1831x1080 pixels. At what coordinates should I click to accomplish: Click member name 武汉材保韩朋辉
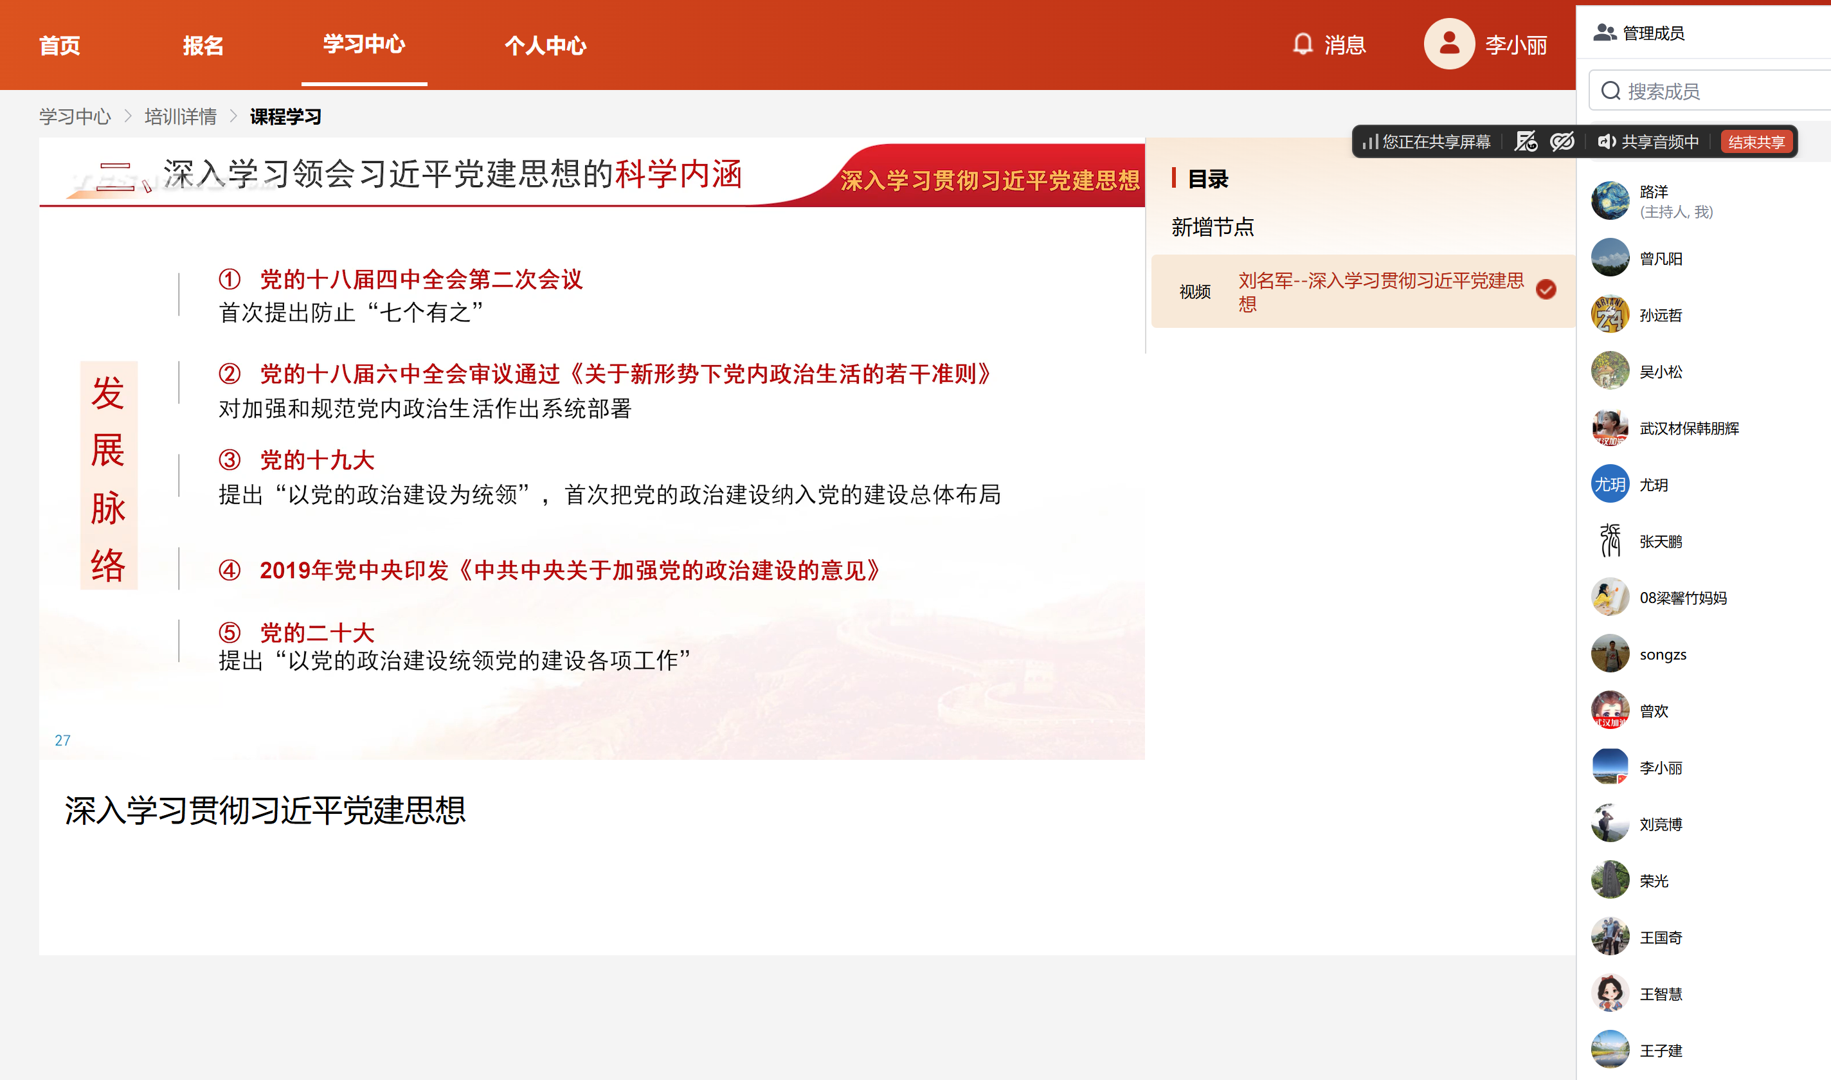click(x=1689, y=429)
